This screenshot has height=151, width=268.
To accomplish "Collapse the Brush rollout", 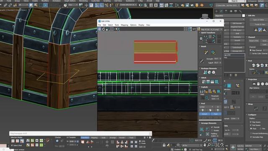I will tap(200, 47).
